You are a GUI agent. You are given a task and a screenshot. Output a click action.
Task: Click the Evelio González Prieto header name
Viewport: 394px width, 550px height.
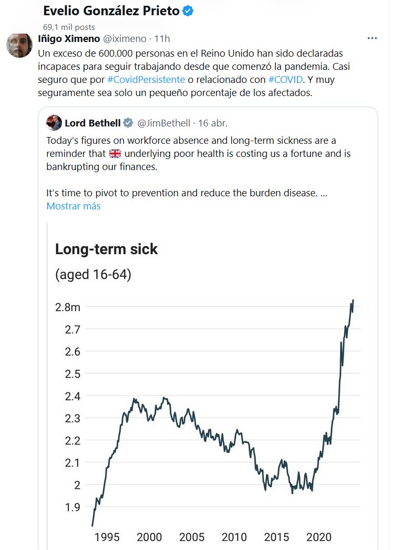tap(111, 11)
